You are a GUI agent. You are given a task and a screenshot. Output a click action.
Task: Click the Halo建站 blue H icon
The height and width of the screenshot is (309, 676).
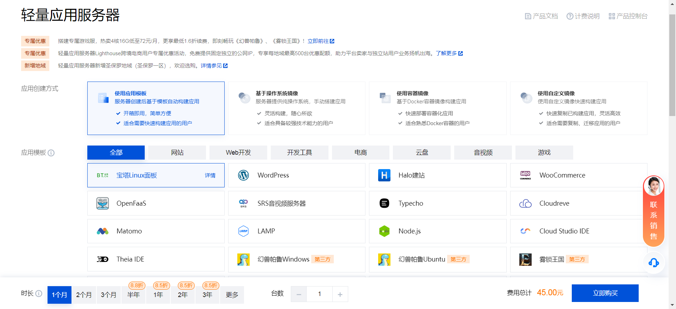384,175
